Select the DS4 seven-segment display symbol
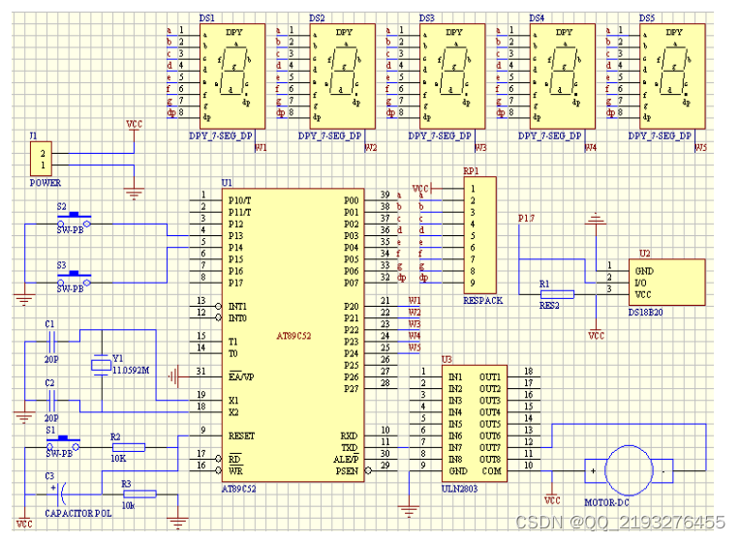The image size is (740, 541). pyautogui.click(x=562, y=75)
